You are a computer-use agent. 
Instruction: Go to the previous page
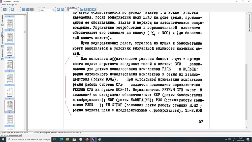click(x=86, y=9)
